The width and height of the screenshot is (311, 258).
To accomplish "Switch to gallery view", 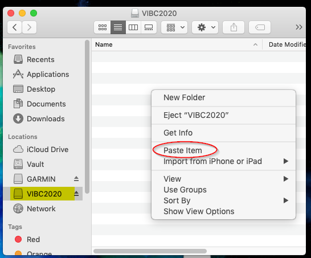I will (x=149, y=27).
